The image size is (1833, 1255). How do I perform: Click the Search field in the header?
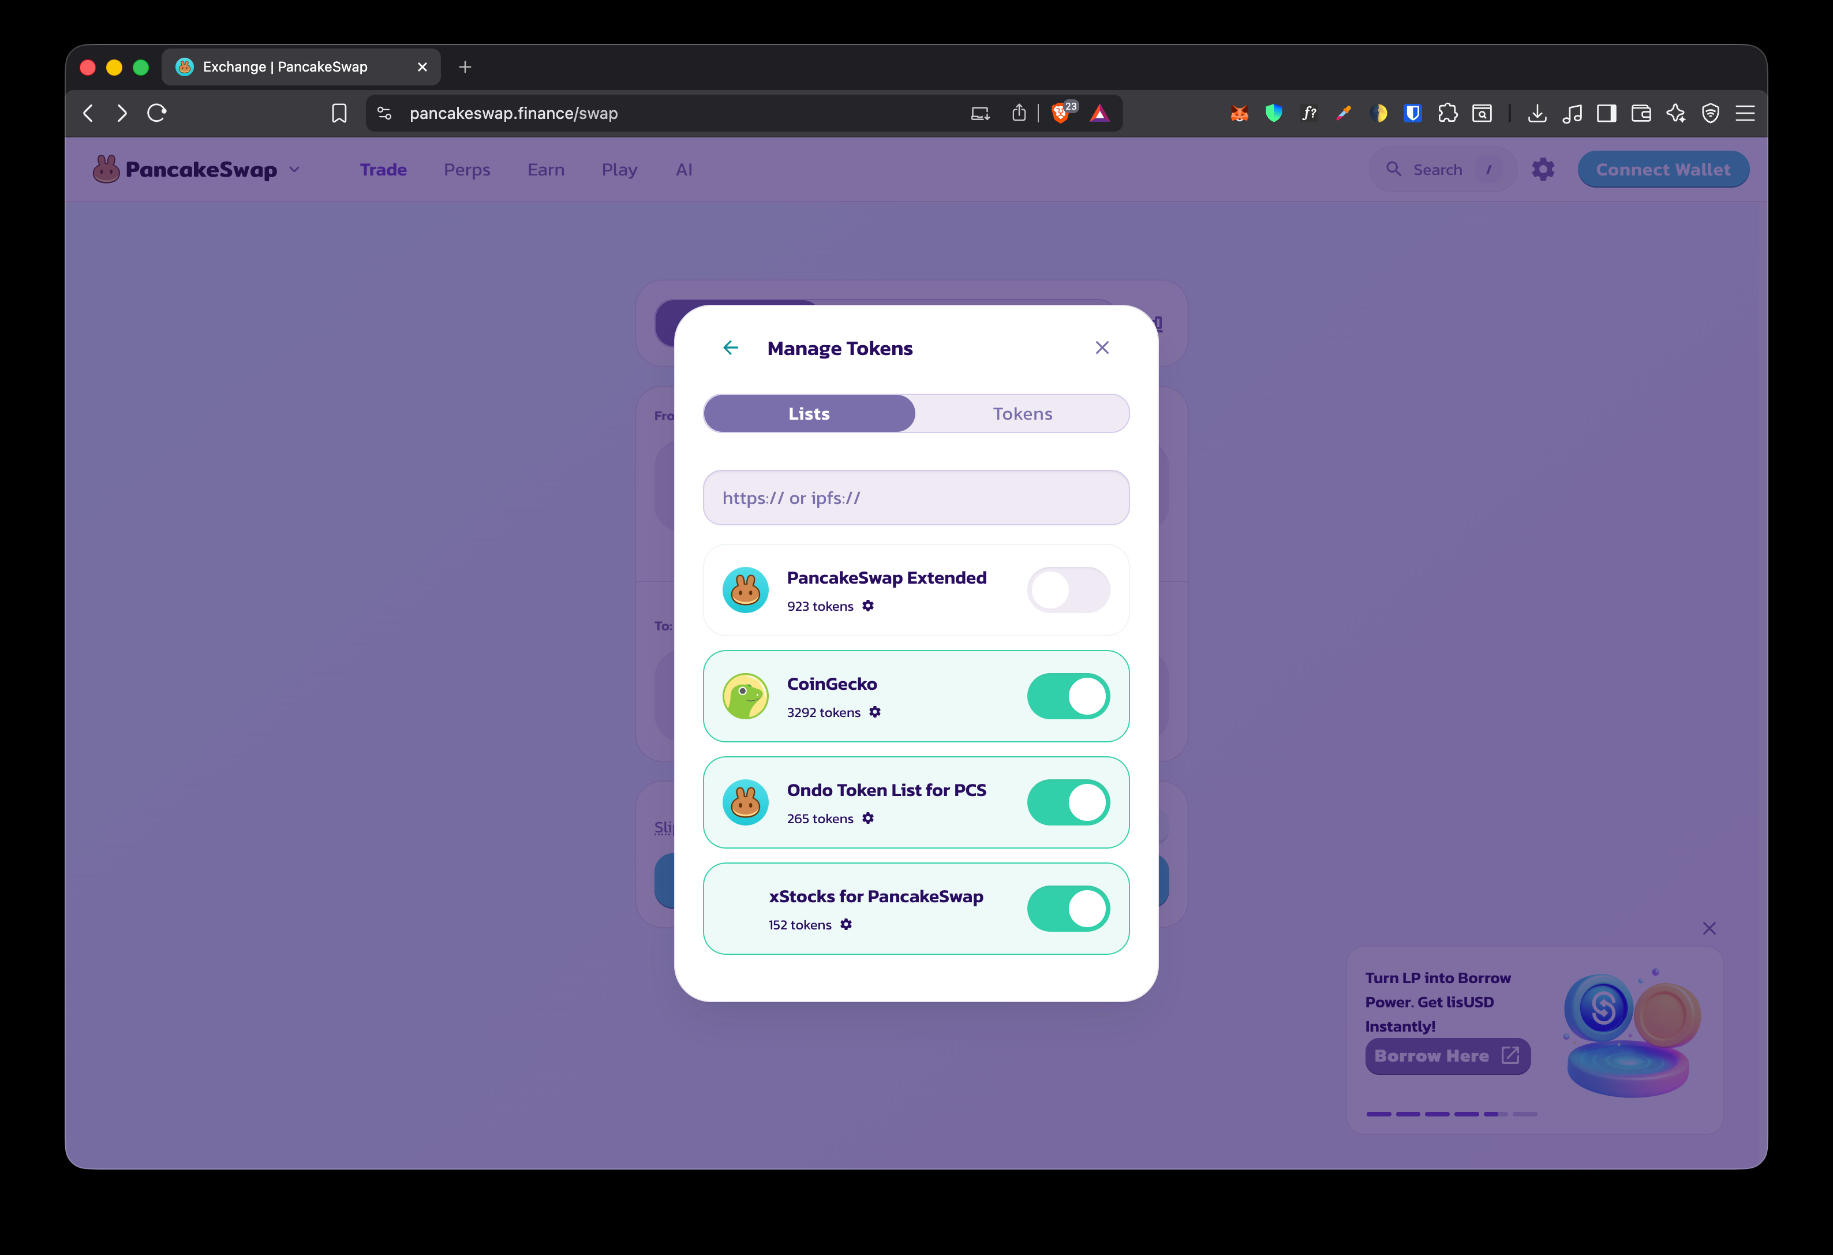1443,170
